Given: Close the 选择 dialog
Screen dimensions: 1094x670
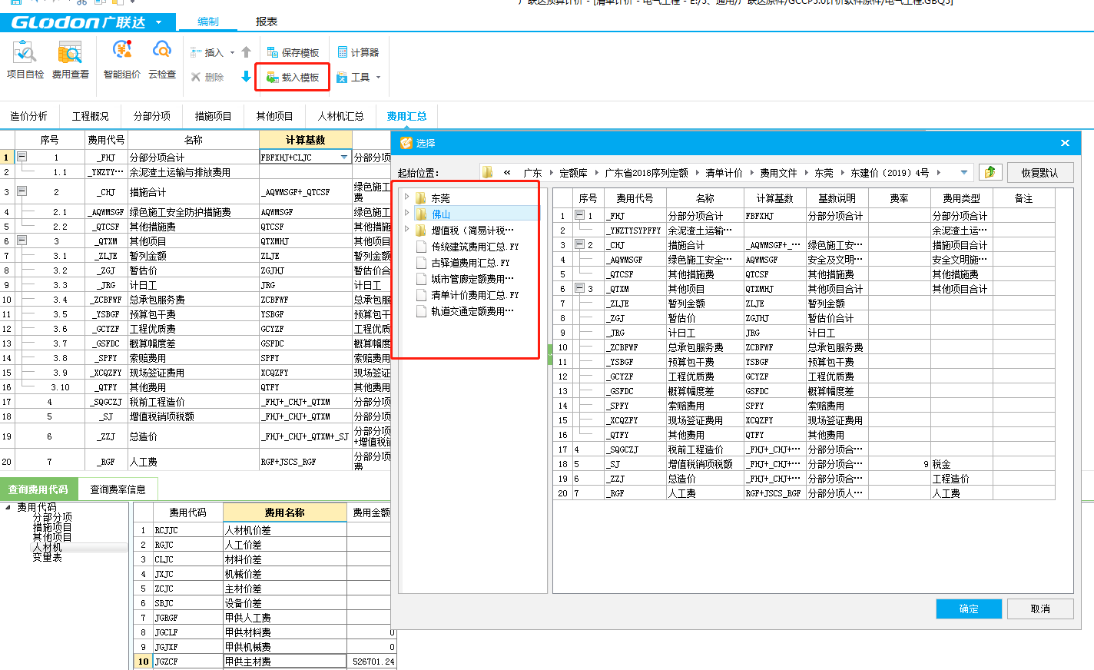Looking at the screenshot, I should pos(1065,143).
